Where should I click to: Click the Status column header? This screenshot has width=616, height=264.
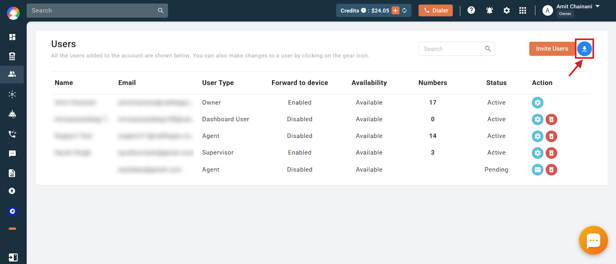click(x=496, y=83)
